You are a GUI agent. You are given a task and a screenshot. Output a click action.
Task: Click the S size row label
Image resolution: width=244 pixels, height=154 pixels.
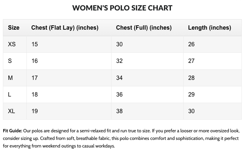(x=10, y=61)
